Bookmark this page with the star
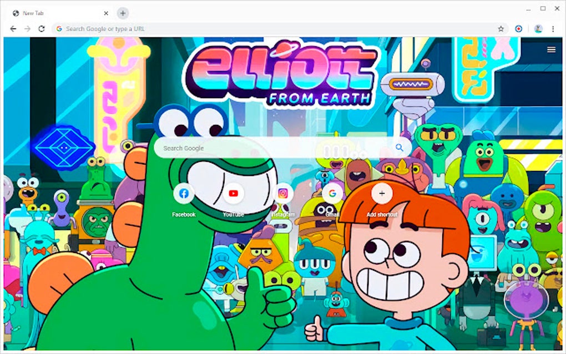The width and height of the screenshot is (566, 354). (x=500, y=28)
